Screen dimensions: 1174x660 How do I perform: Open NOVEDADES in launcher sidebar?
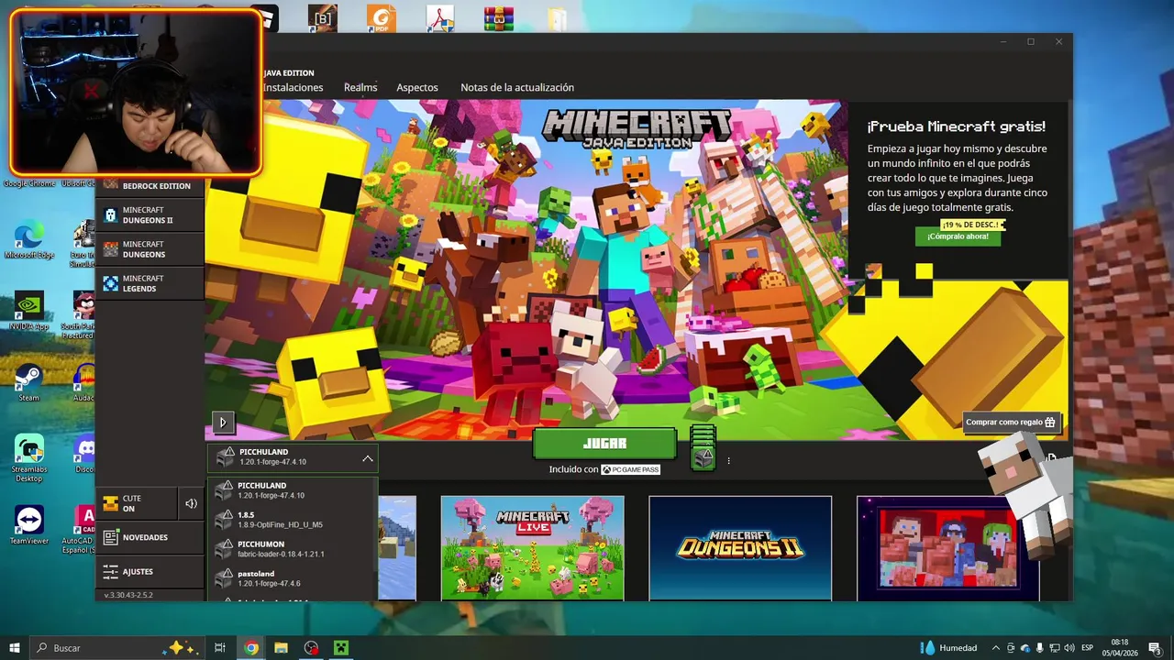(150, 537)
